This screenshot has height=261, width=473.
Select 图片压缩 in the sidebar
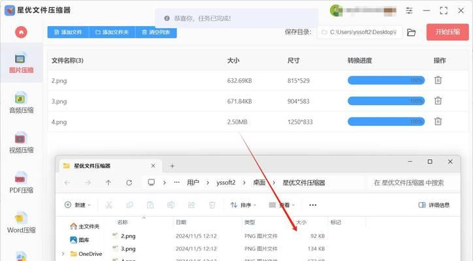tap(21, 63)
